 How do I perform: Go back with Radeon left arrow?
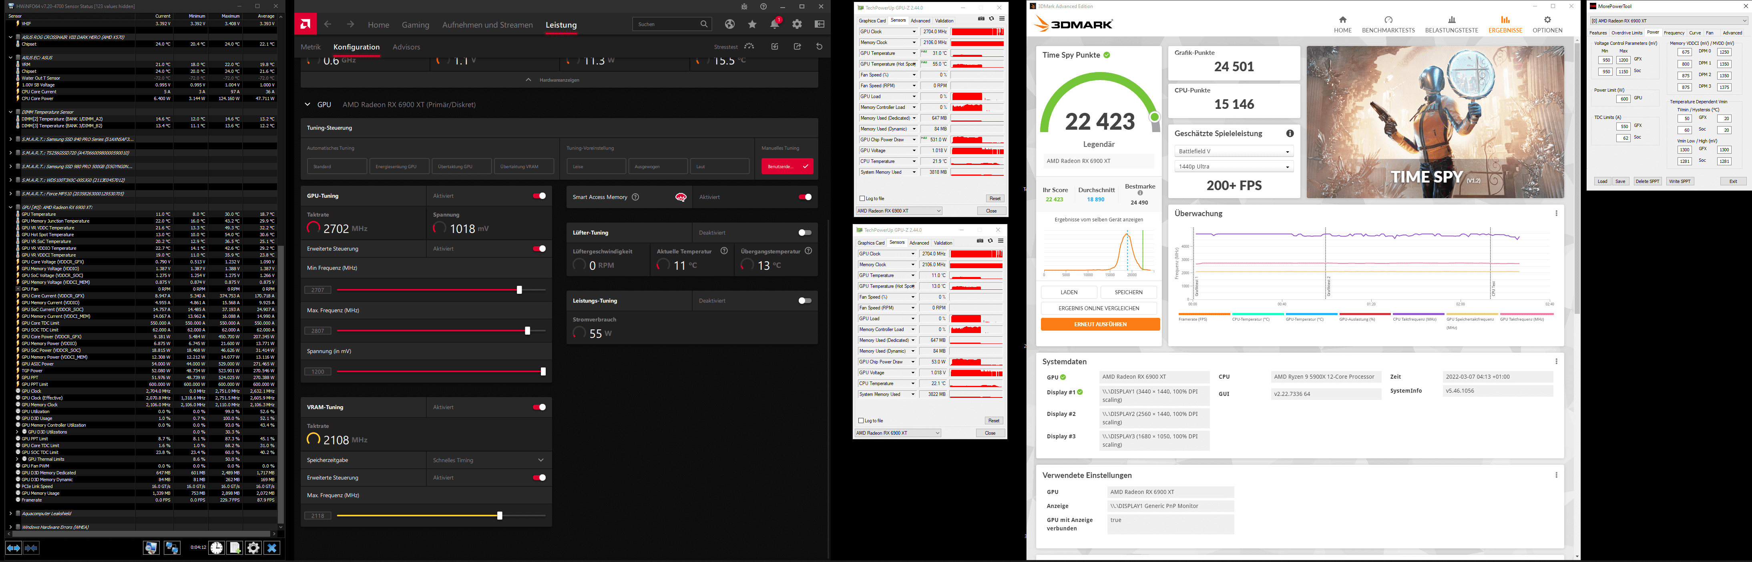point(328,24)
